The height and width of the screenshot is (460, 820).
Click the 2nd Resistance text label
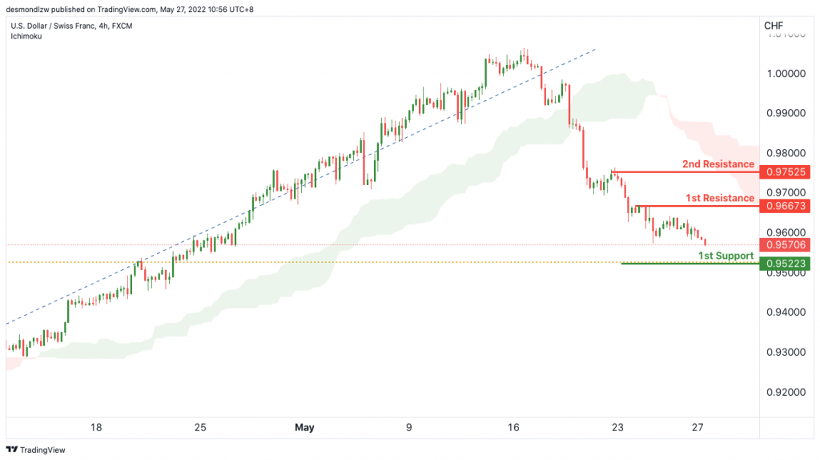[718, 163]
